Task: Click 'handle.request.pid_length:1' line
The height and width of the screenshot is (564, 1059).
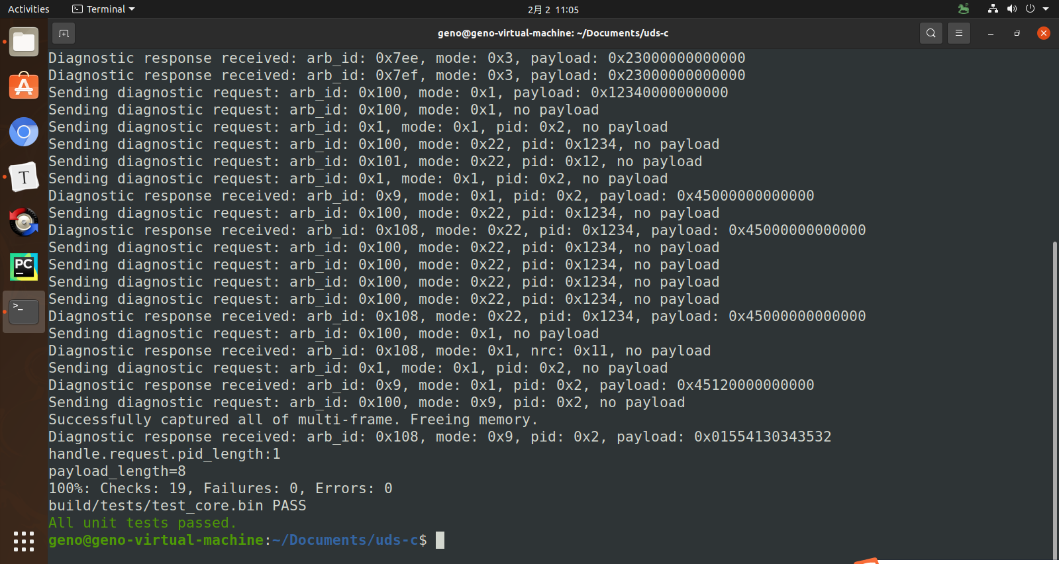Action: point(164,454)
